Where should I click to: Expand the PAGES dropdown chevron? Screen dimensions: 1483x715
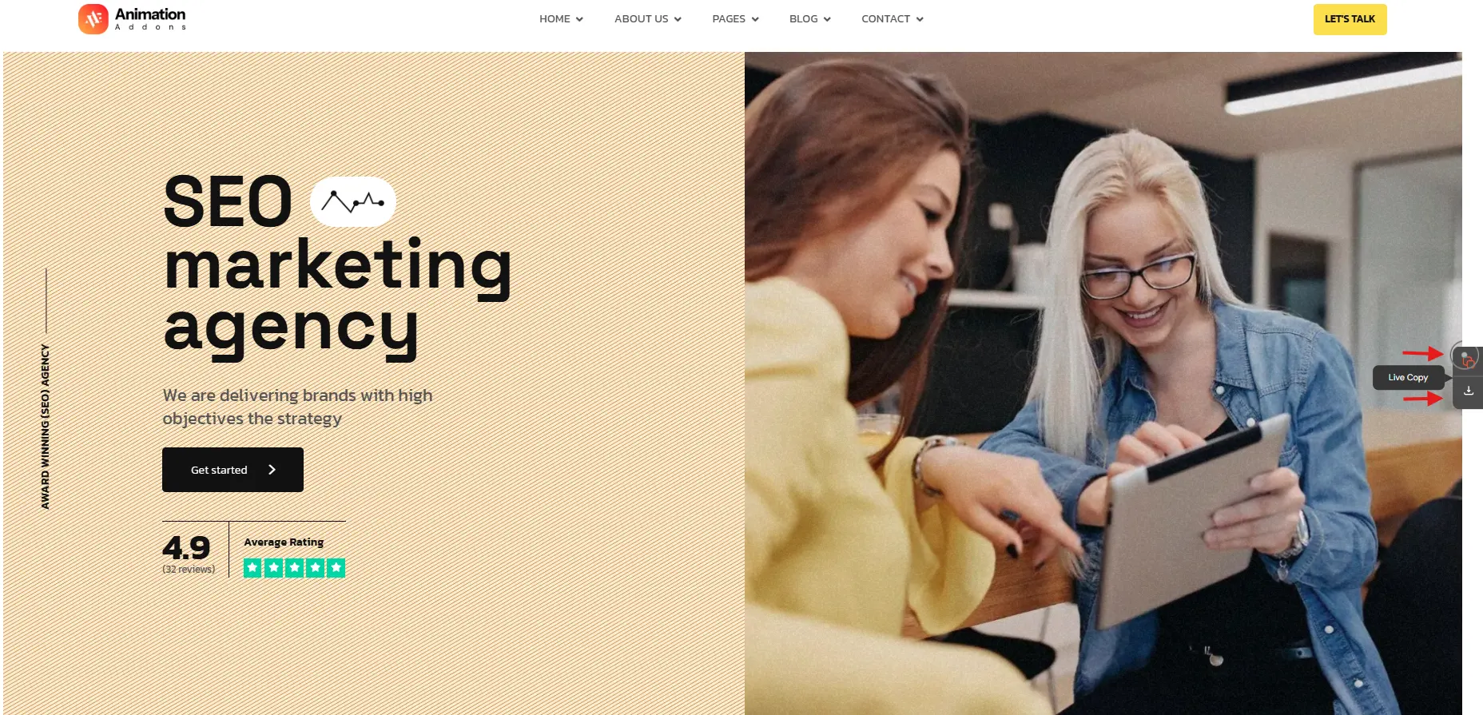755,19
